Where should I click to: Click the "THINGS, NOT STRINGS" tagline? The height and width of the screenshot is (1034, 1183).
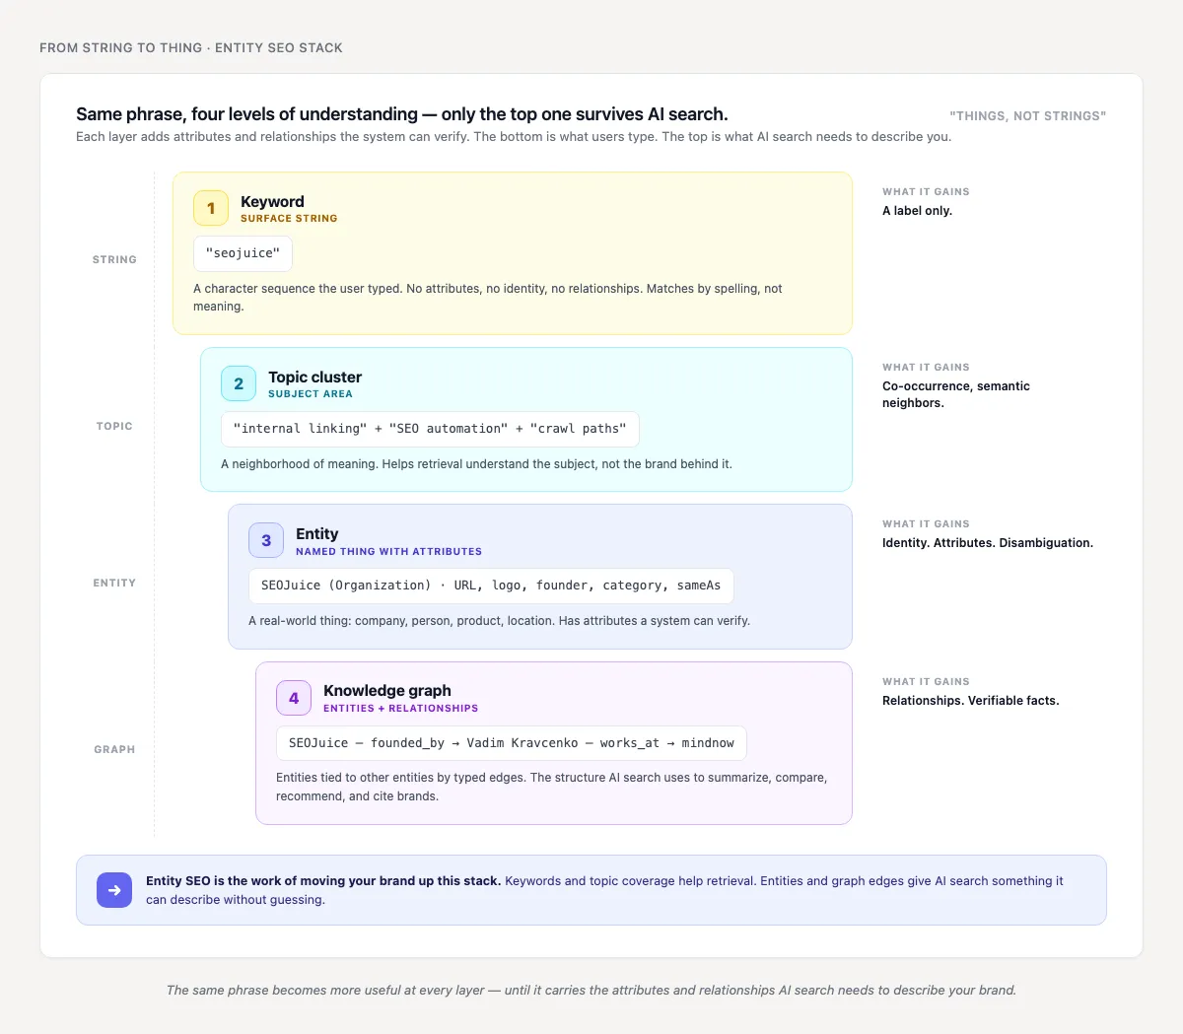1027,115
